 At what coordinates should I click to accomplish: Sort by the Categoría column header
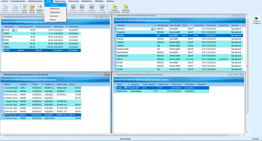(x=136, y=26)
